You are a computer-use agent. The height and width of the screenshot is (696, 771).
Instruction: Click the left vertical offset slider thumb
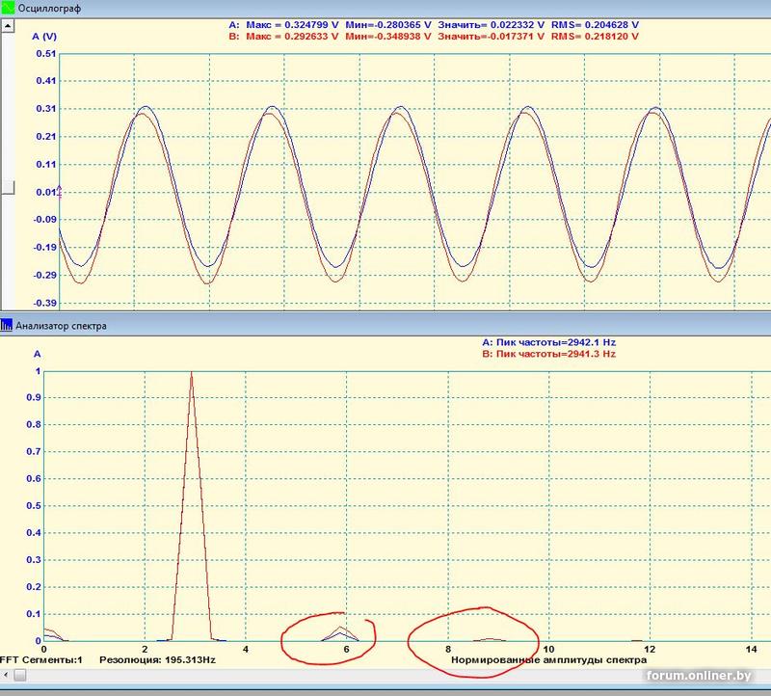(7, 187)
